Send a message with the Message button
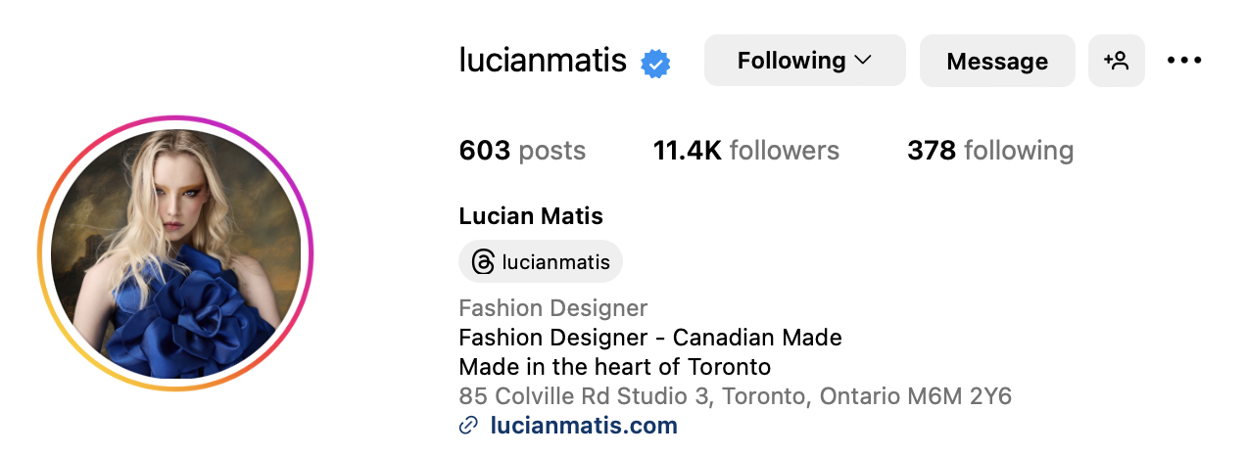1246x456 pixels. click(x=997, y=61)
